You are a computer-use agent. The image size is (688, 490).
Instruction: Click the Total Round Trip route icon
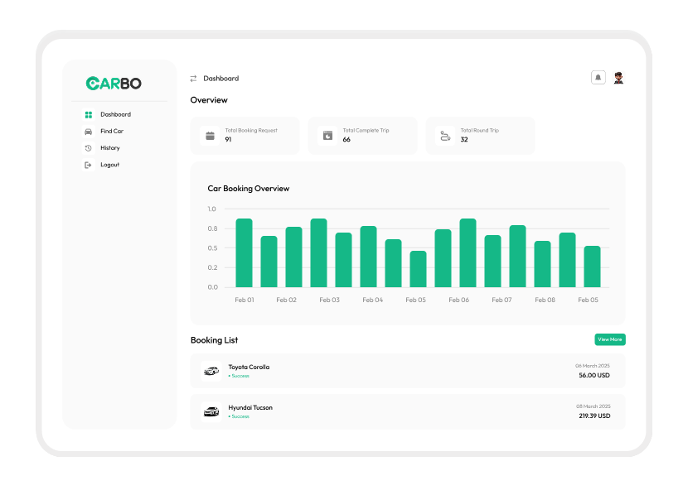click(x=445, y=136)
